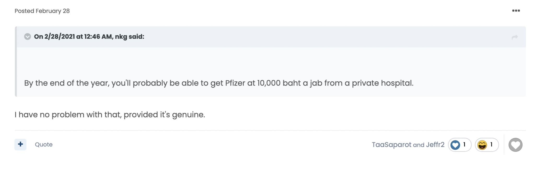
Task: Click the '2/28/2021 at 12:46 AM' date
Action: coord(78,37)
